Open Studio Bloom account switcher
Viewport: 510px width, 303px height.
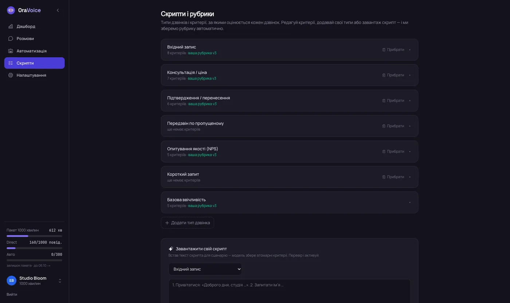coord(34,280)
